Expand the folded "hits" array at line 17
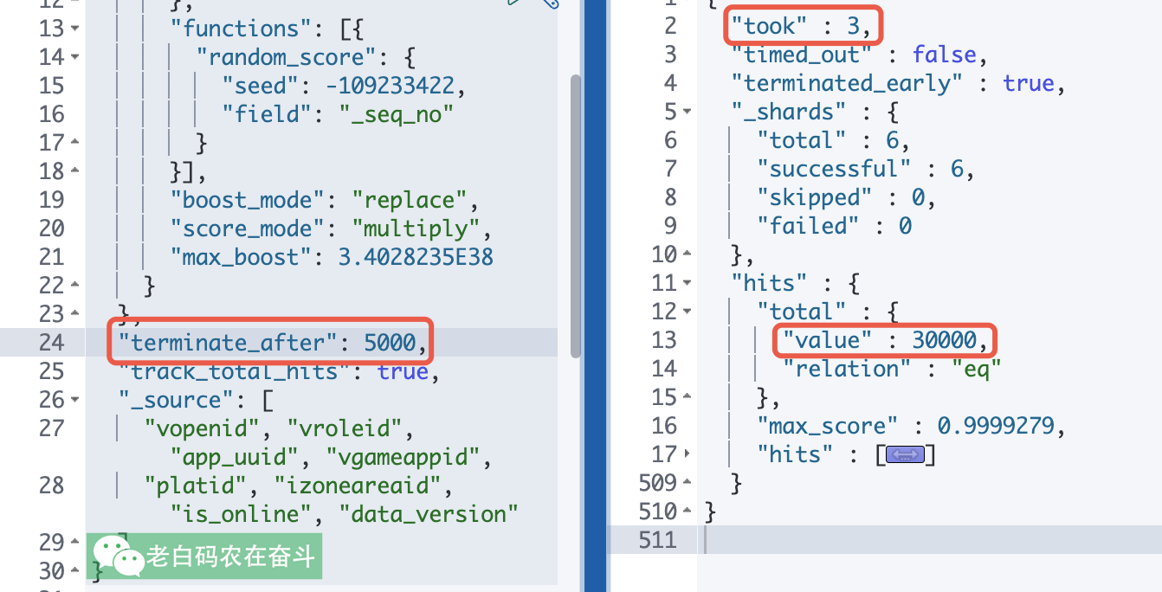Viewport: 1162px width, 592px height. point(687,454)
